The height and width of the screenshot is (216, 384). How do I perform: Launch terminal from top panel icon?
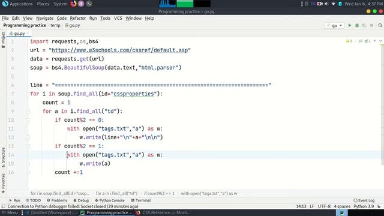click(89, 4)
